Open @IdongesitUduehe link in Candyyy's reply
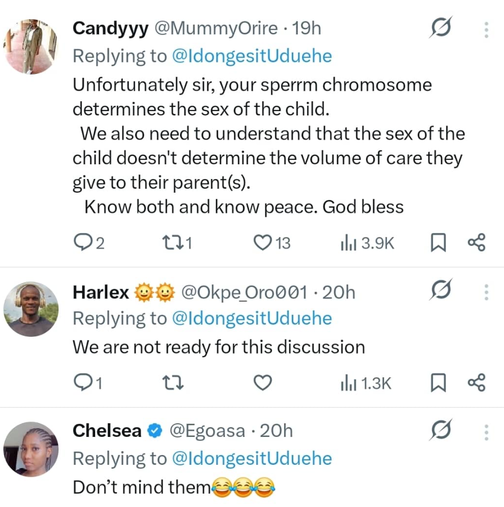This screenshot has width=504, height=507. pos(252,56)
